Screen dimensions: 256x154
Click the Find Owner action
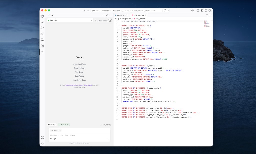click(x=79, y=72)
